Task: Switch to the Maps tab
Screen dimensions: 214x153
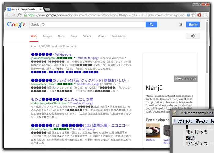Action: tap(61, 36)
